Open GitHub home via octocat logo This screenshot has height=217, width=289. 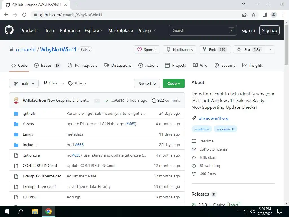9,30
